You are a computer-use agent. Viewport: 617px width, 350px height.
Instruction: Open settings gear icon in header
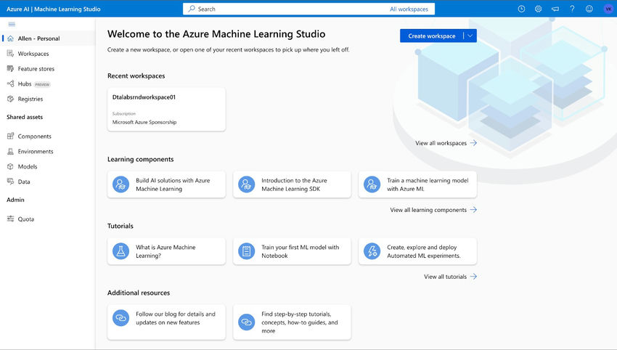coord(539,9)
